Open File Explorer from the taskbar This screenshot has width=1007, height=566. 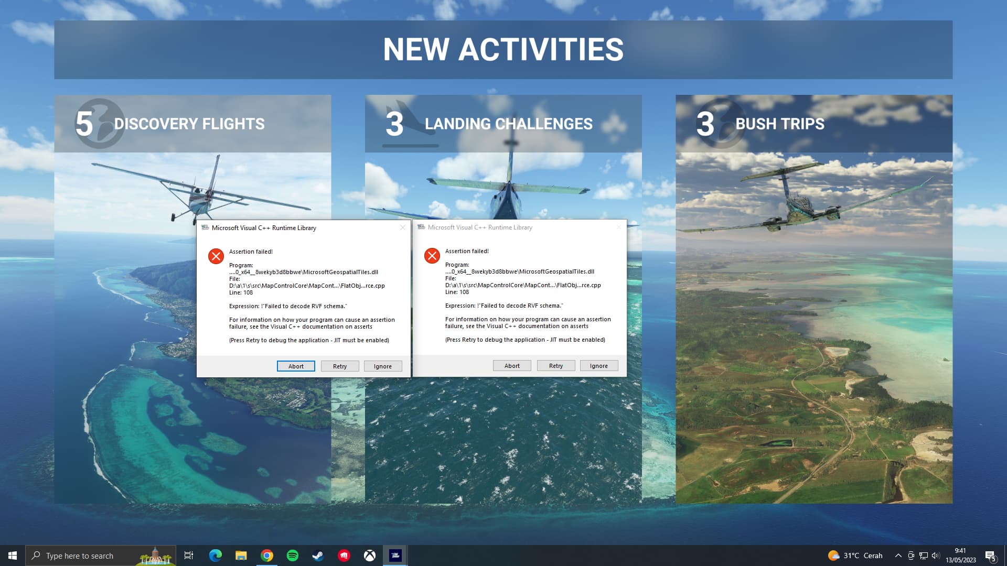[241, 556]
